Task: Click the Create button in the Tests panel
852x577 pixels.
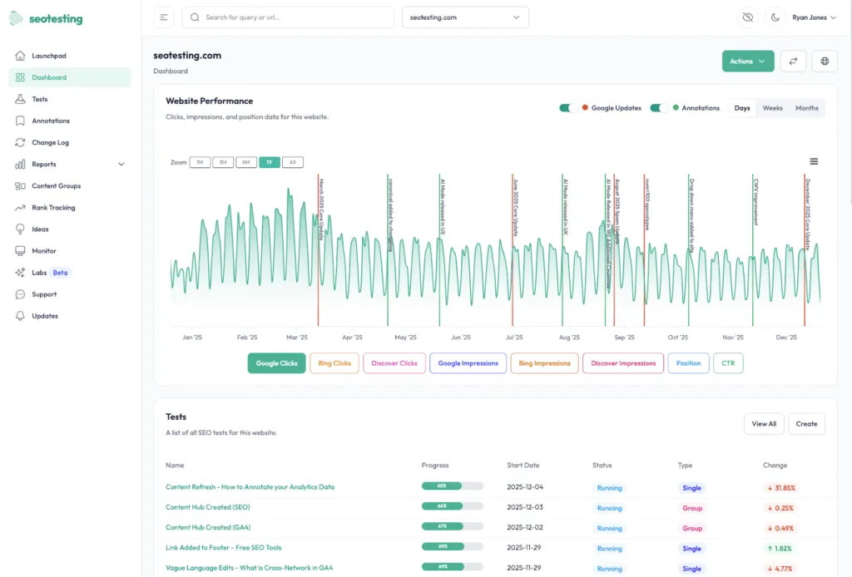Action: (806, 423)
